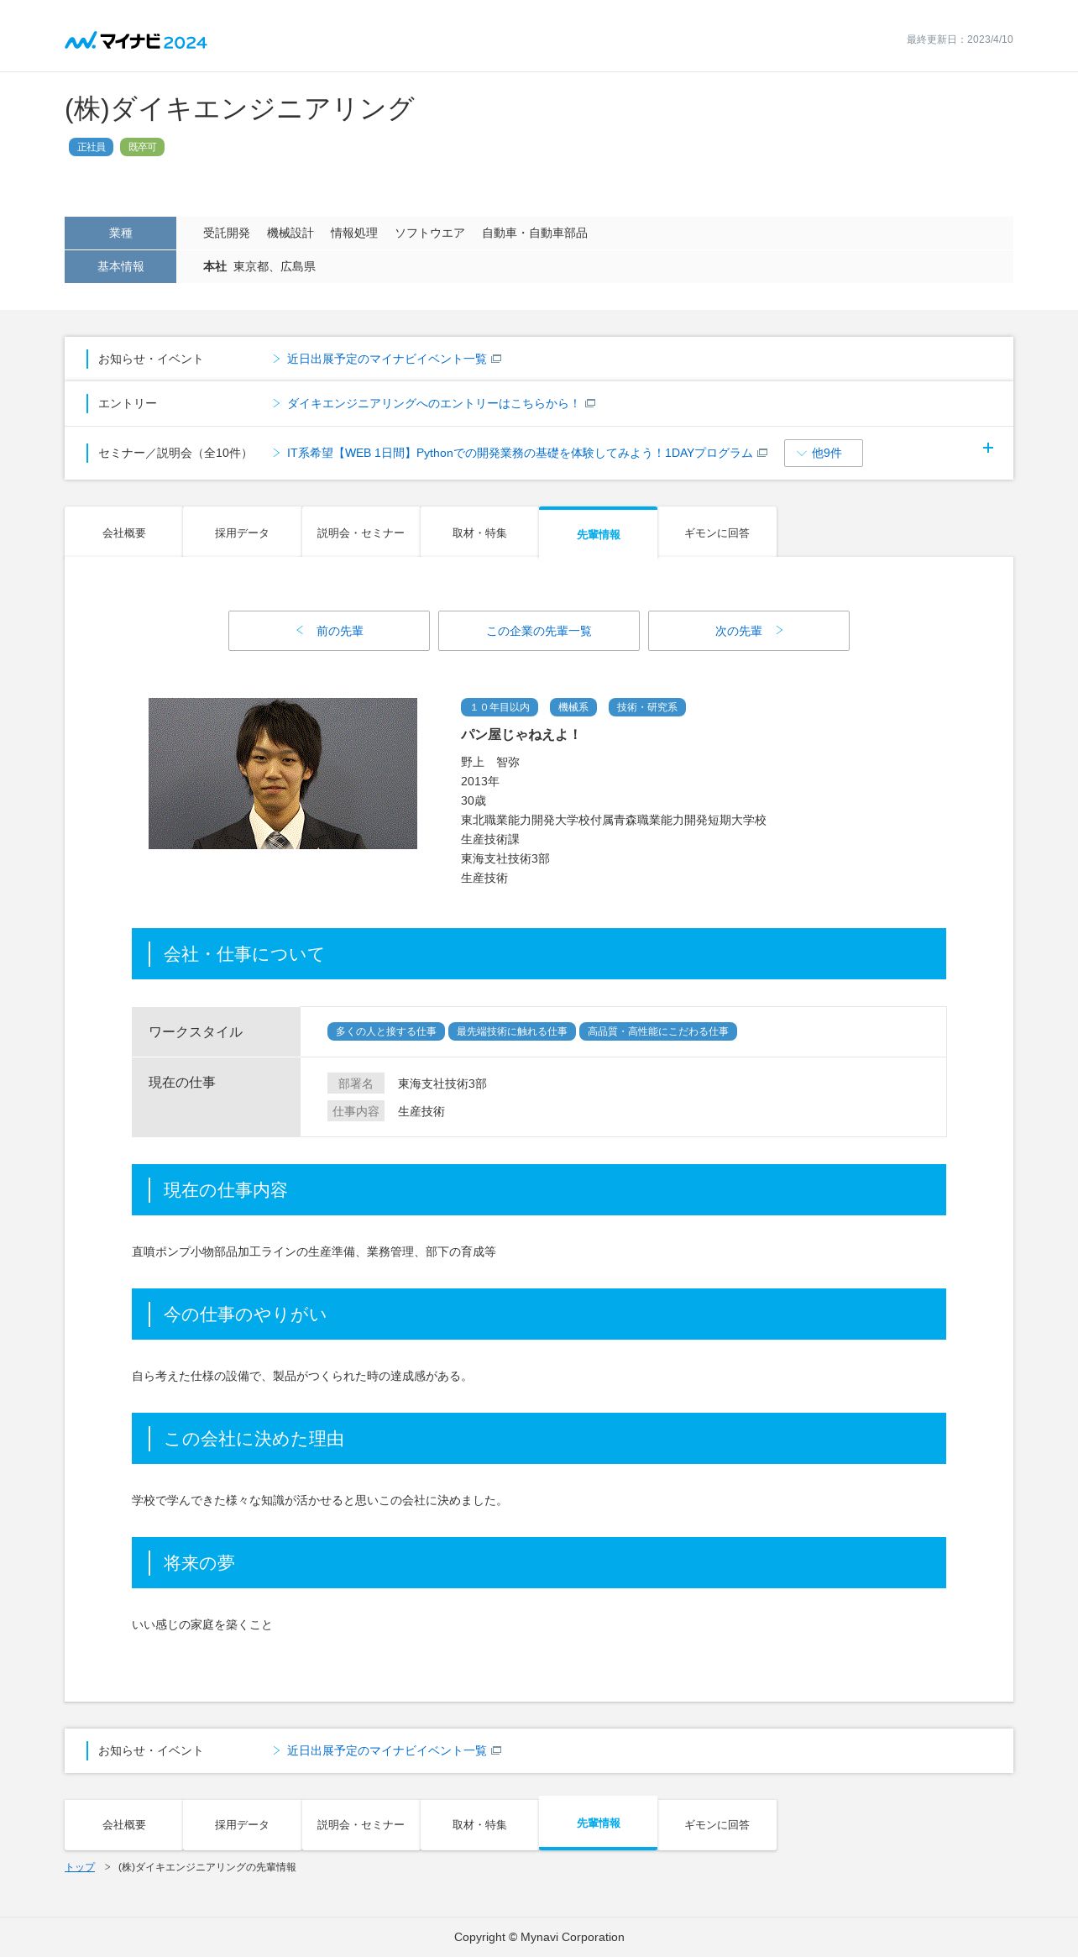This screenshot has height=1957, width=1078.
Task: Open the 近日出展予定のマイナビイベント一覧 link above the tabs
Action: coord(386,359)
